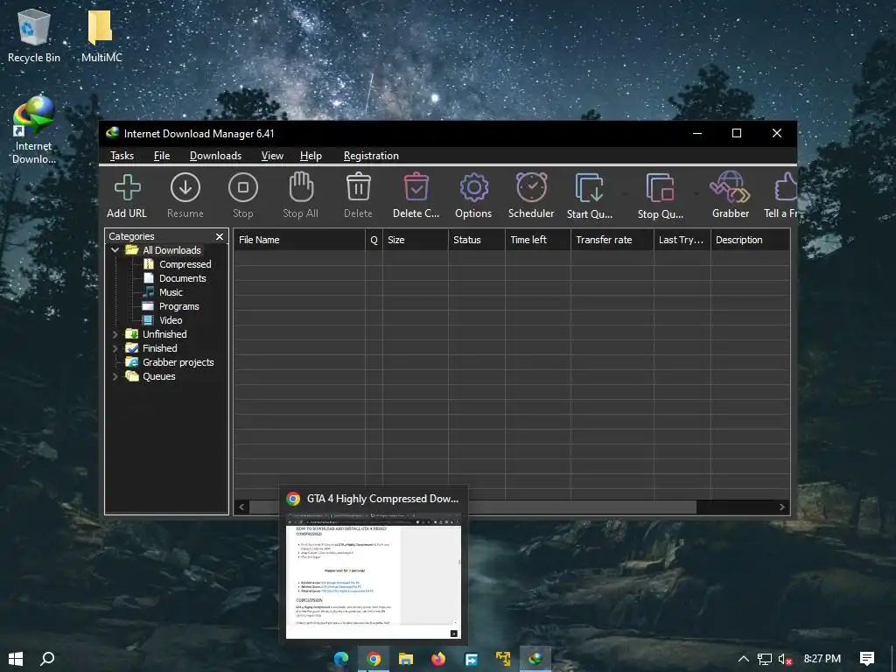The width and height of the screenshot is (896, 672).
Task: Open MultiMC desktop folder
Action: (x=101, y=35)
